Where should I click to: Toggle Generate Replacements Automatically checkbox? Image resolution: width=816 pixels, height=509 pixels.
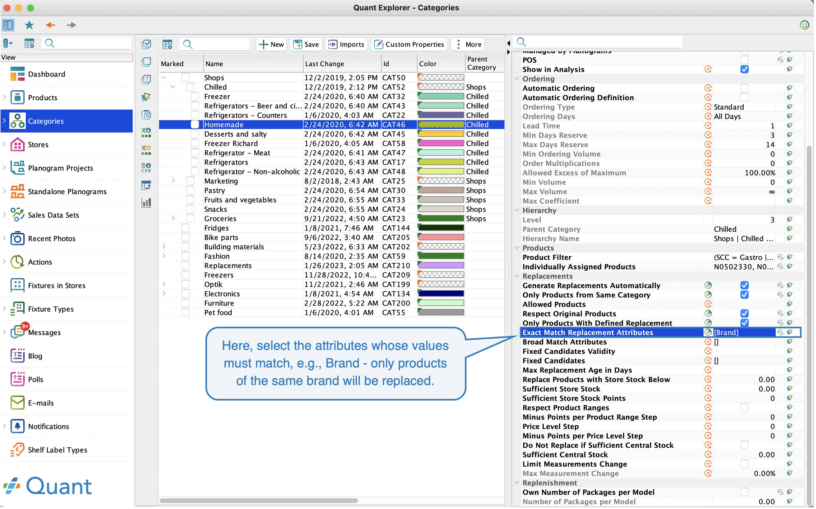pyautogui.click(x=745, y=285)
